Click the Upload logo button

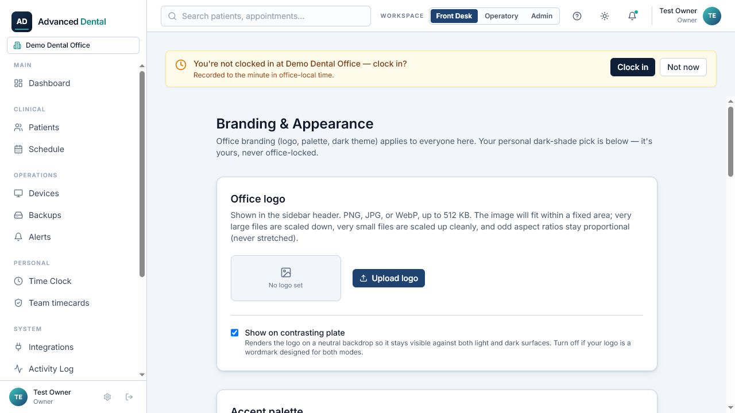pyautogui.click(x=389, y=278)
